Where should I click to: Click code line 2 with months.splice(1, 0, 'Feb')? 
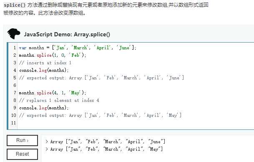53,55
